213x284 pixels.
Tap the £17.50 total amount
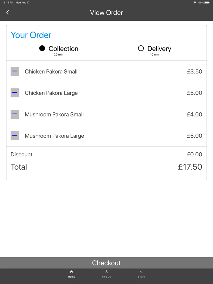point(190,167)
